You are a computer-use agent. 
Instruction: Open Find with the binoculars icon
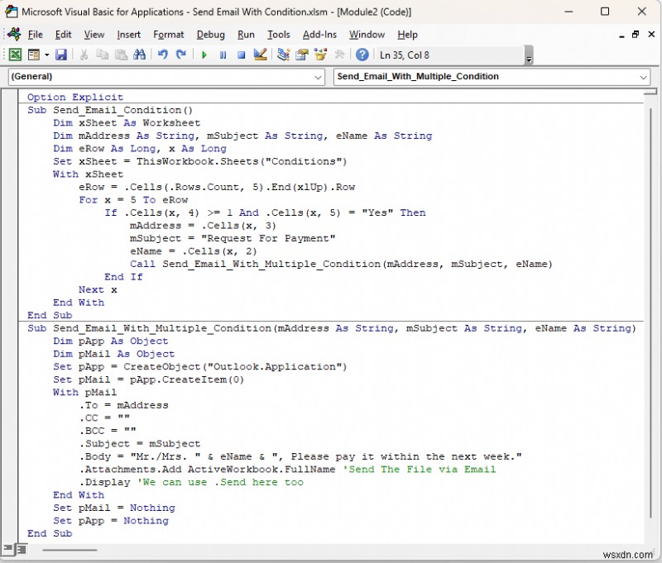tap(141, 55)
